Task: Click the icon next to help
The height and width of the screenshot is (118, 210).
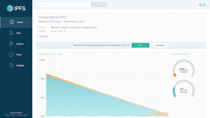Action: pyautogui.click(x=204, y=5)
